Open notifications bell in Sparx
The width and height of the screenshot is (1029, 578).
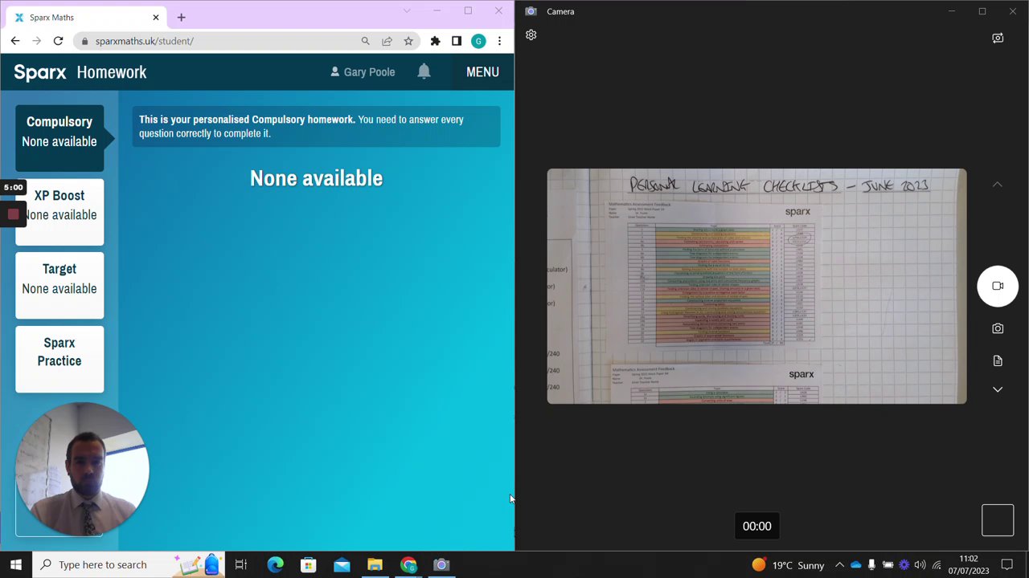424,71
